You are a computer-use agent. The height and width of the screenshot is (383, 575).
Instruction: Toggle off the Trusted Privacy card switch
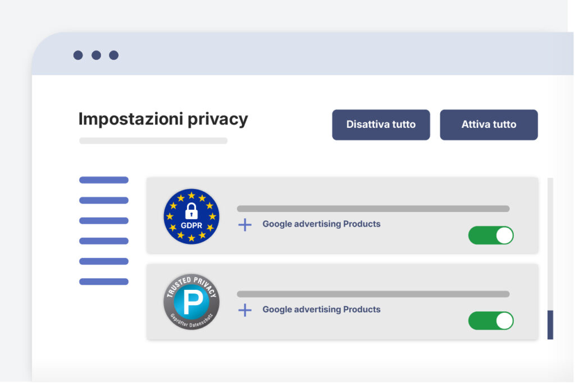(491, 321)
